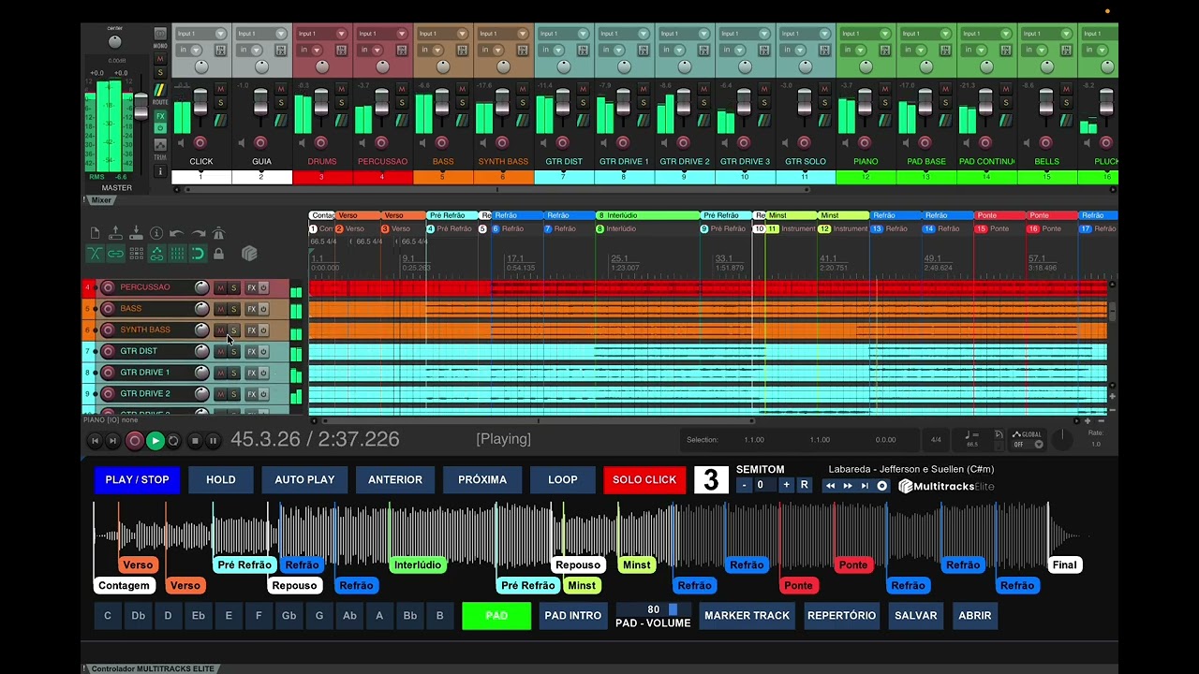Open FX of PERCUSSAO track in track panel
This screenshot has width=1199, height=674.
click(251, 287)
